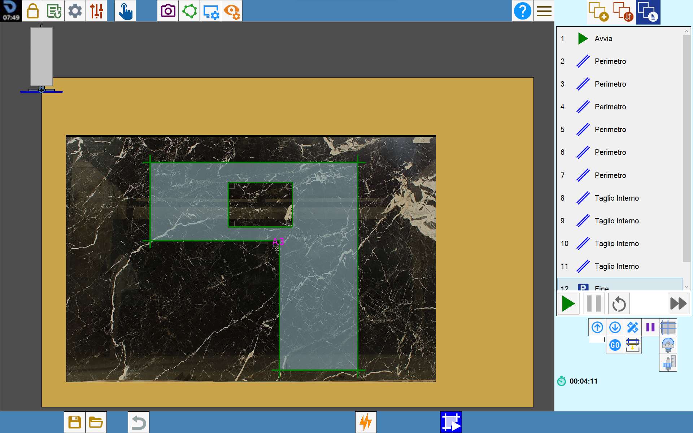Pause the cutting sequence
Image resolution: width=693 pixels, height=433 pixels.
click(x=594, y=303)
